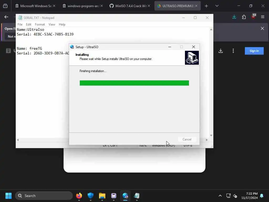Image resolution: width=269 pixels, height=202 pixels.
Task: Download the file from Drive viewer
Action: coord(221,51)
